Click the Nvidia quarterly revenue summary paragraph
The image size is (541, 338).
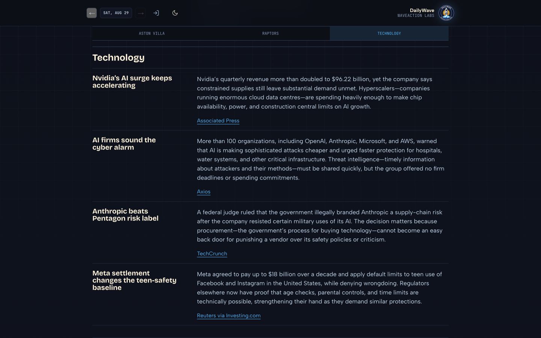pyautogui.click(x=315, y=93)
